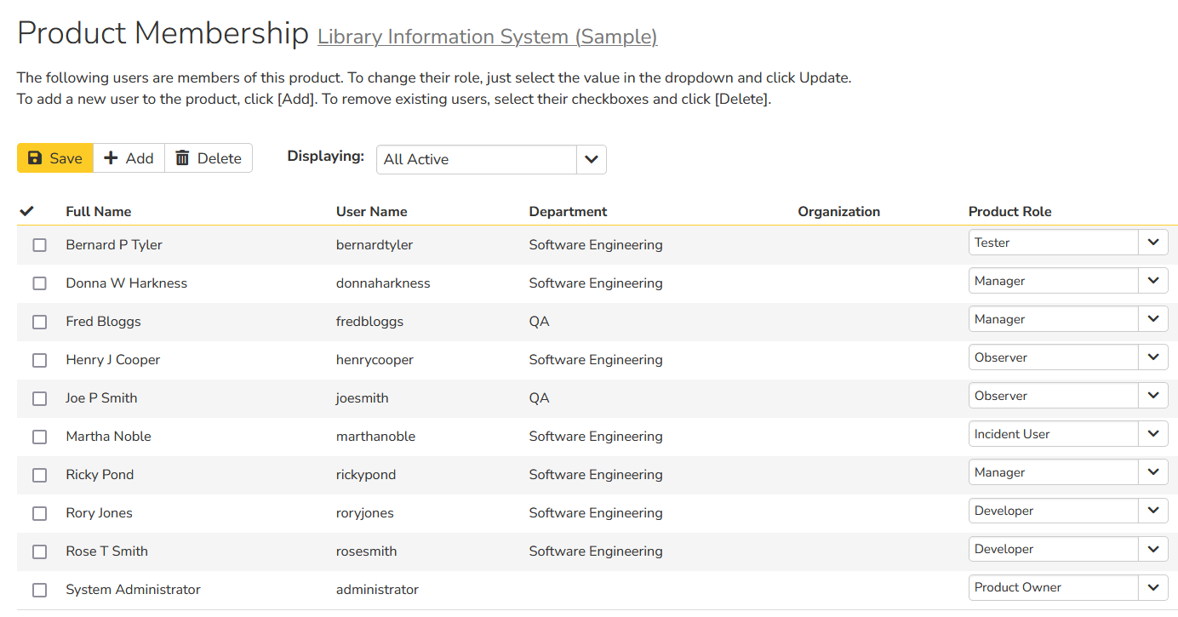Click the Save floppy disk icon

click(35, 158)
